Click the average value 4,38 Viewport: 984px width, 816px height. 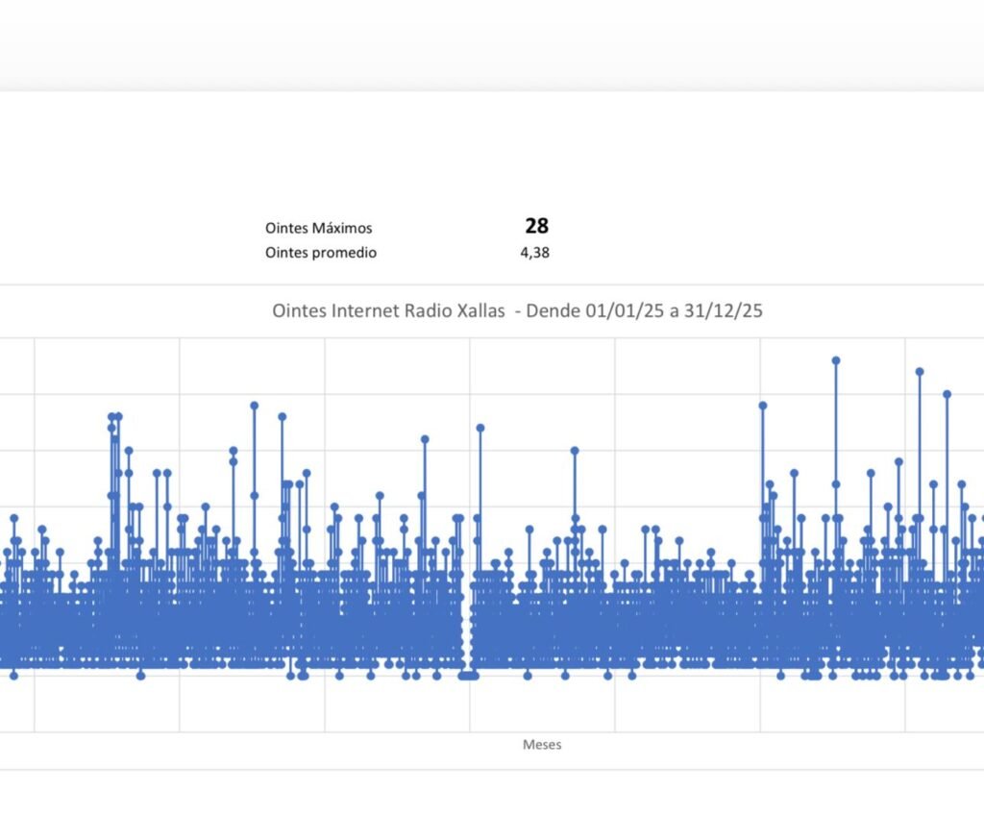(x=536, y=253)
